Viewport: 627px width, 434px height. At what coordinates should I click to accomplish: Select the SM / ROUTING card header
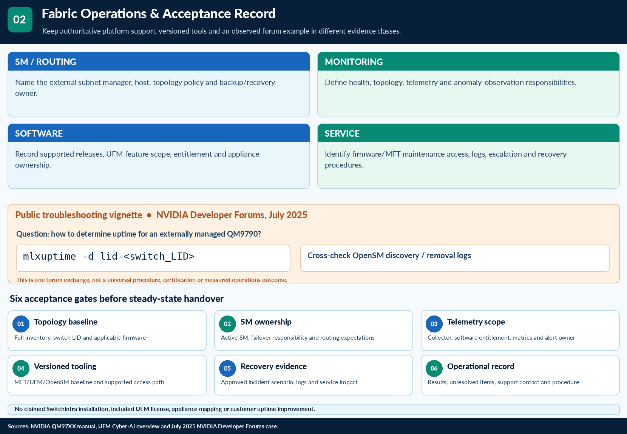pyautogui.click(x=159, y=62)
